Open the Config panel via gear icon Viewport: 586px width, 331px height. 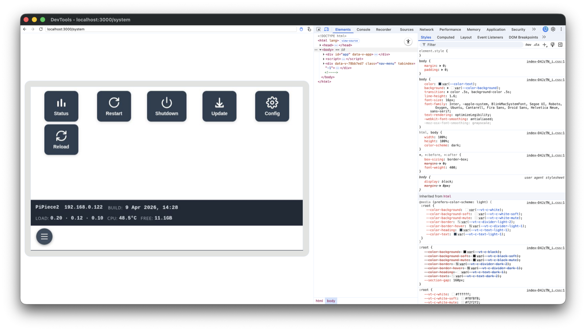point(272,103)
